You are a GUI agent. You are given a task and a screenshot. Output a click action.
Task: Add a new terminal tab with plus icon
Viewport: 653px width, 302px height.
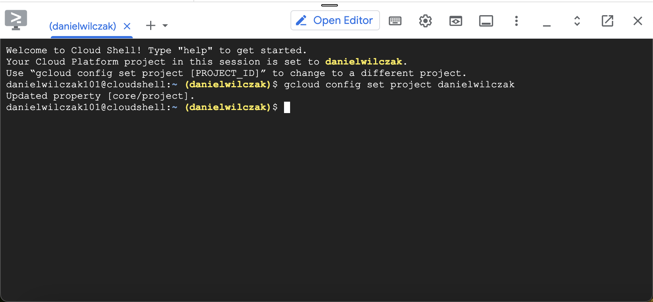pos(151,25)
